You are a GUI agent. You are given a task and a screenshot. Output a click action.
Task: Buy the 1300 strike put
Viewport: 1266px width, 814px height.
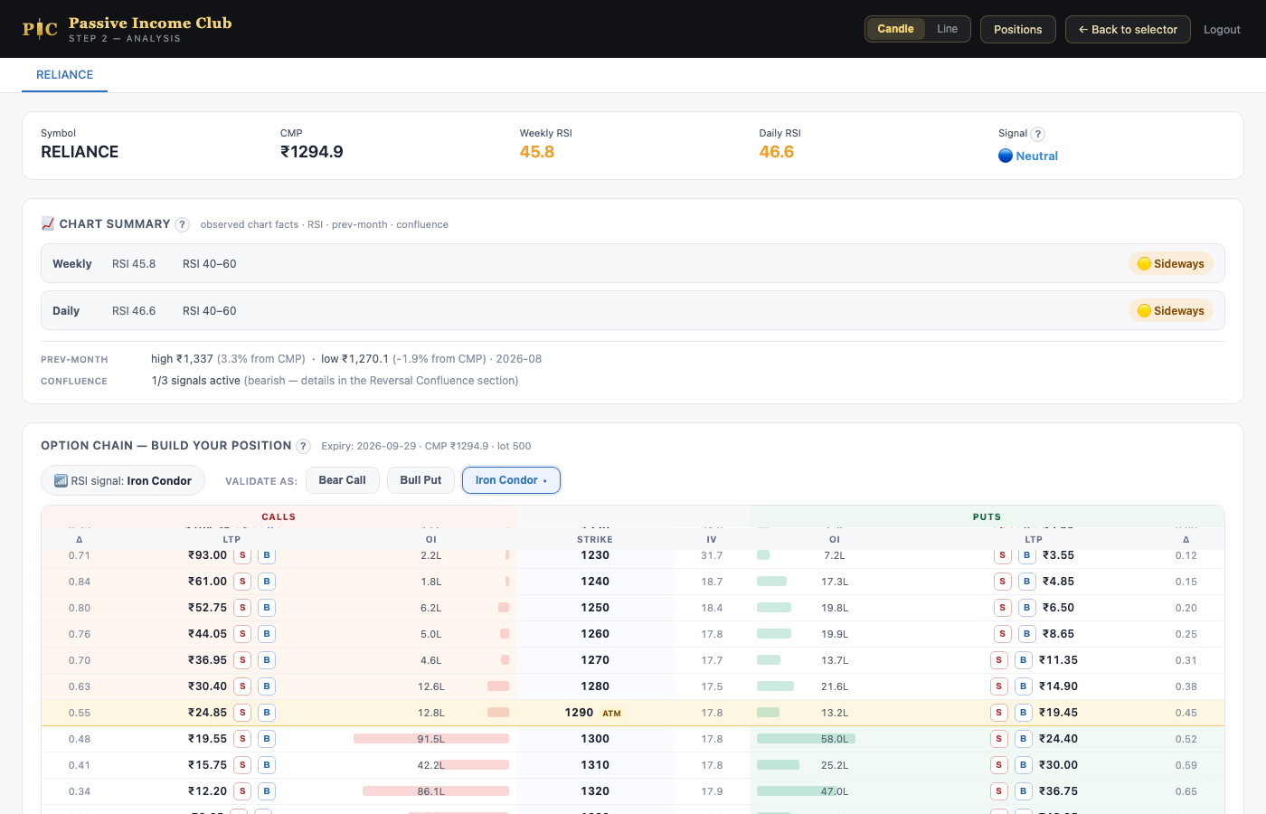click(x=1023, y=739)
